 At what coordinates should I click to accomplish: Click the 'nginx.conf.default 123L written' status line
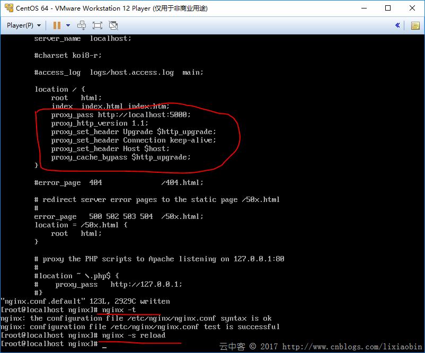click(85, 302)
